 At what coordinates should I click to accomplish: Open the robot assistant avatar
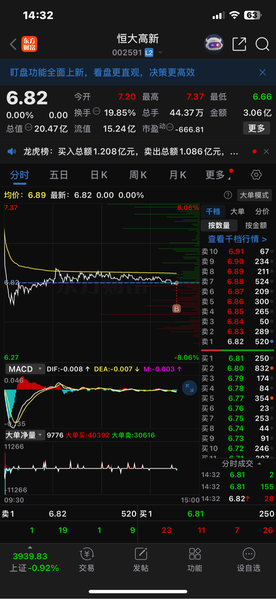pos(214,44)
